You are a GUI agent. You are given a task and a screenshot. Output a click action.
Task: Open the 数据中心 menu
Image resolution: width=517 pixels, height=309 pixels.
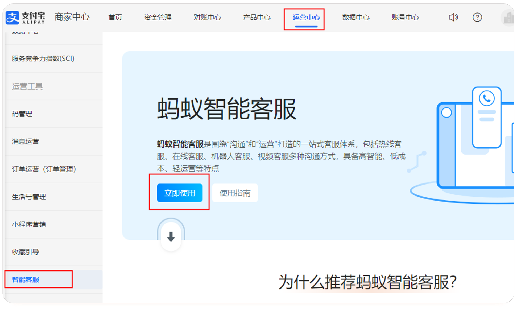pos(355,18)
